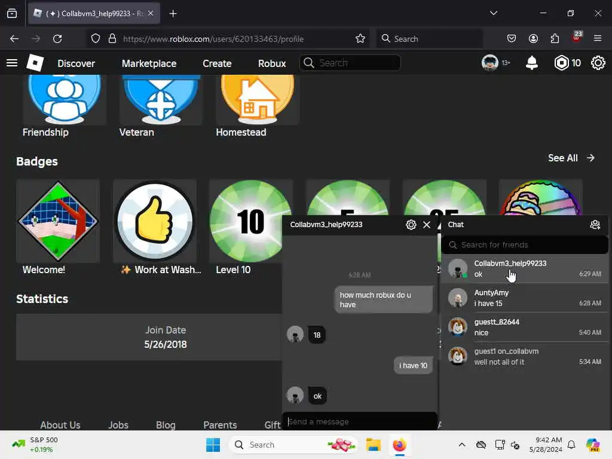Go to the Create page

click(217, 63)
